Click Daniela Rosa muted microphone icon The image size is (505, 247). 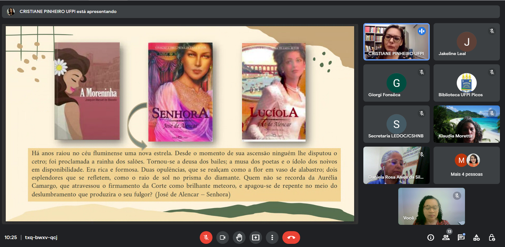[421, 155]
